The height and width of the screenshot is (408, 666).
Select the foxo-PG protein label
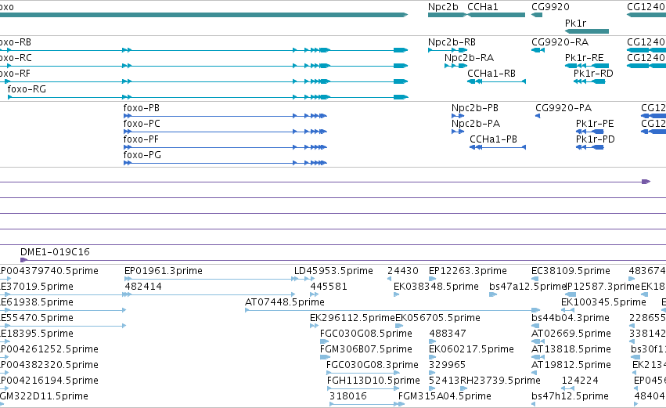142,155
